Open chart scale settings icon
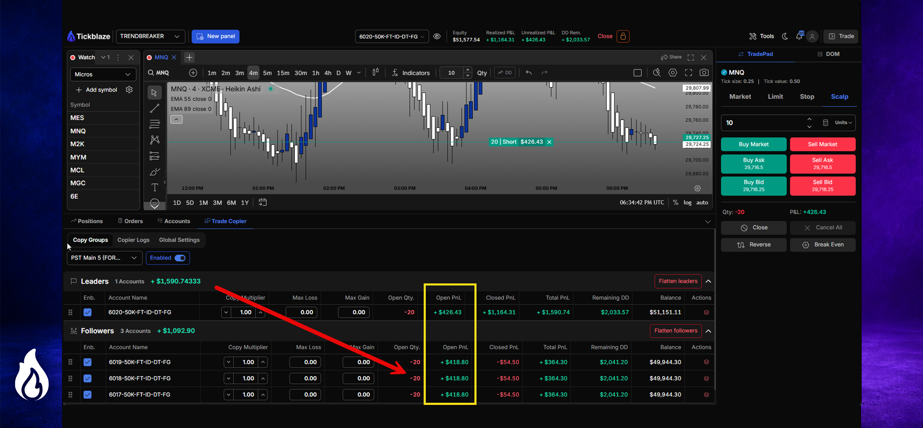 698,188
